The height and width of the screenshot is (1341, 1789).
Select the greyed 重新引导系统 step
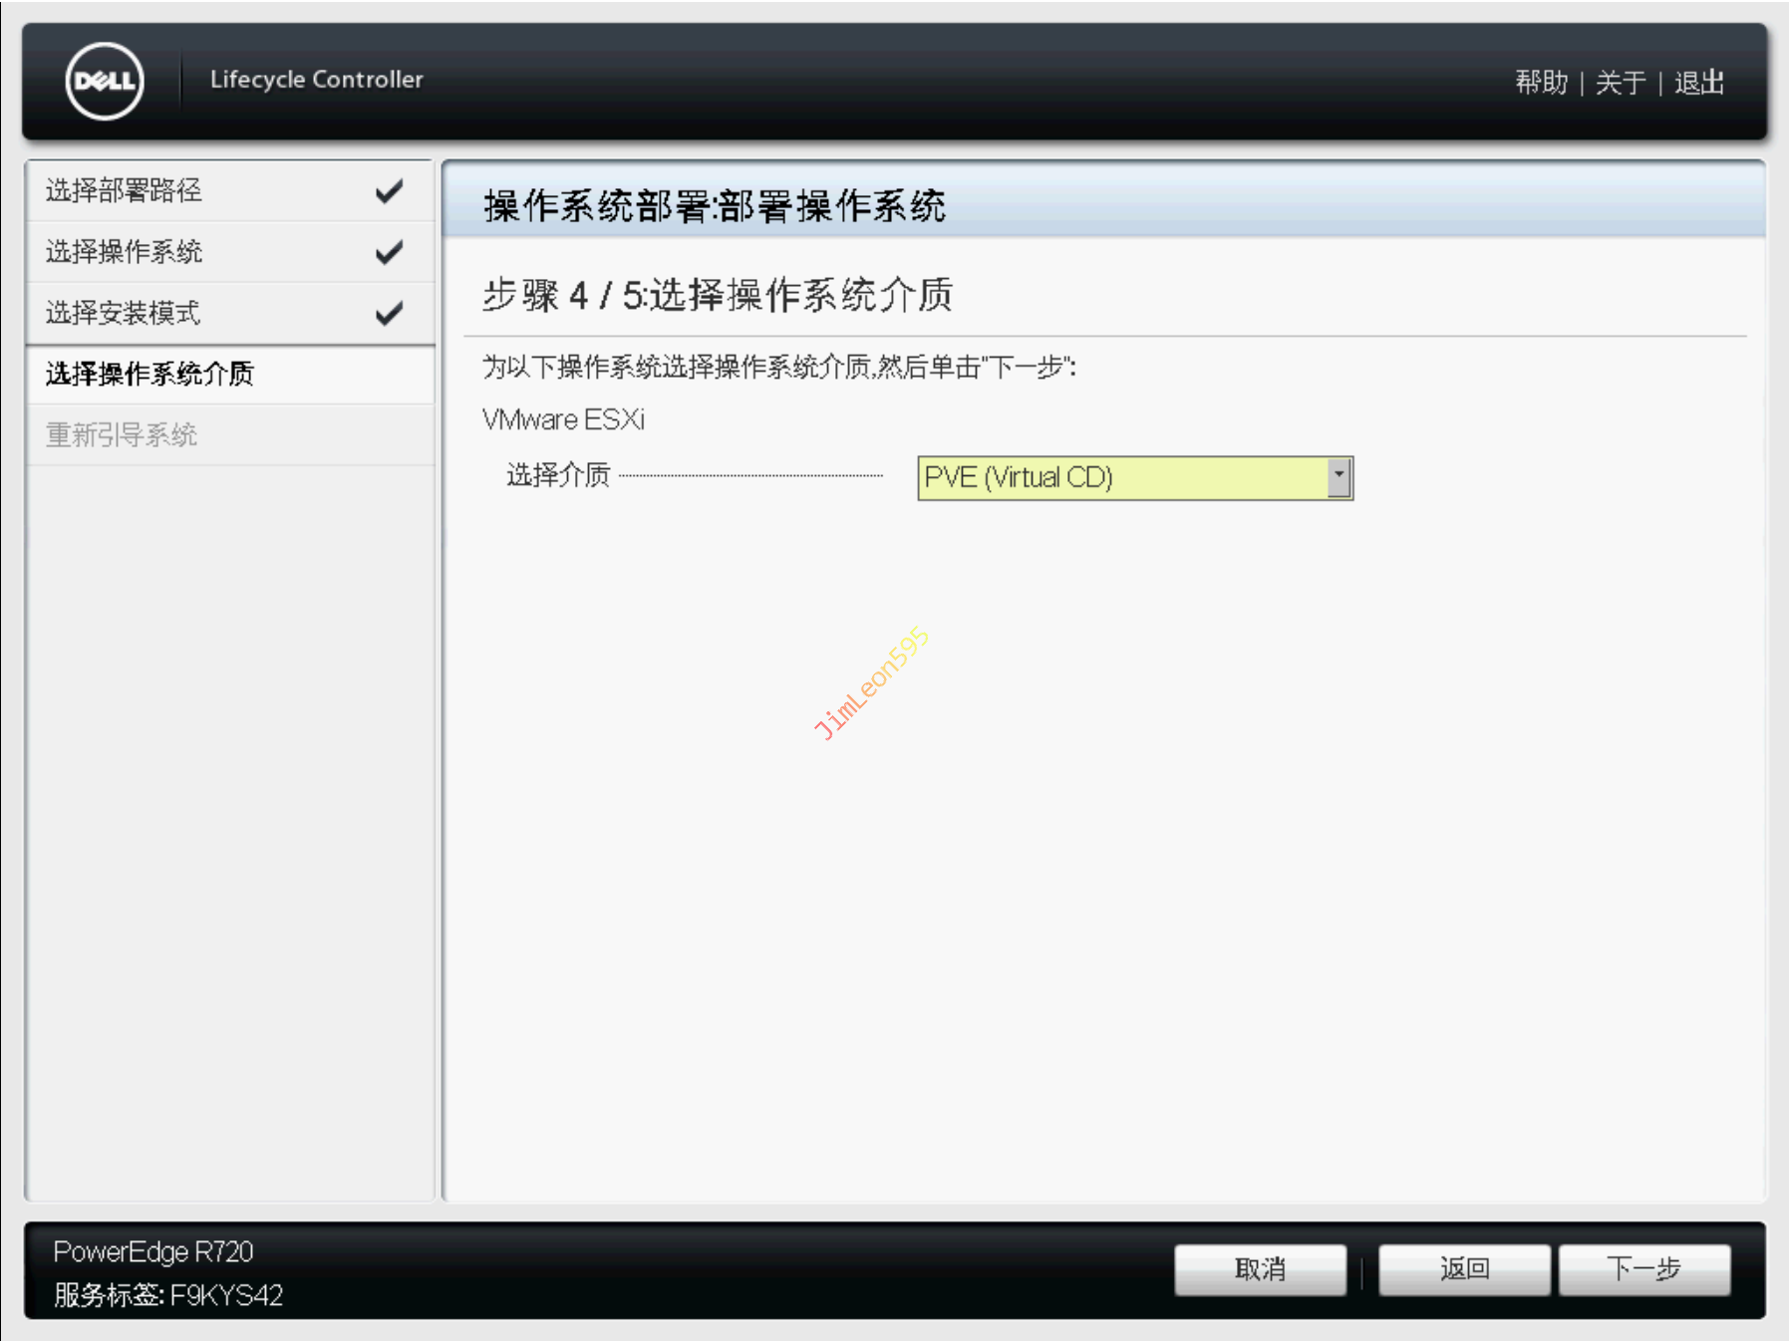pyautogui.click(x=122, y=435)
